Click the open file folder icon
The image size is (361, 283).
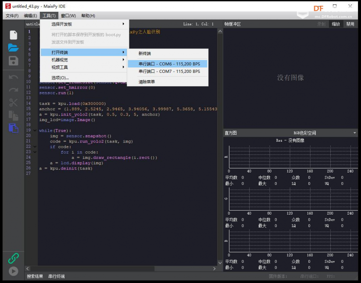13,48
